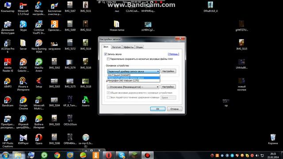This screenshot has width=283, height=159.
Task: Switch to the Эффекты tab
Action: point(128,47)
